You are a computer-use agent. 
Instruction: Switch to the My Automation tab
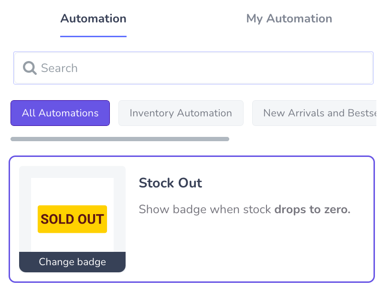pyautogui.click(x=289, y=19)
